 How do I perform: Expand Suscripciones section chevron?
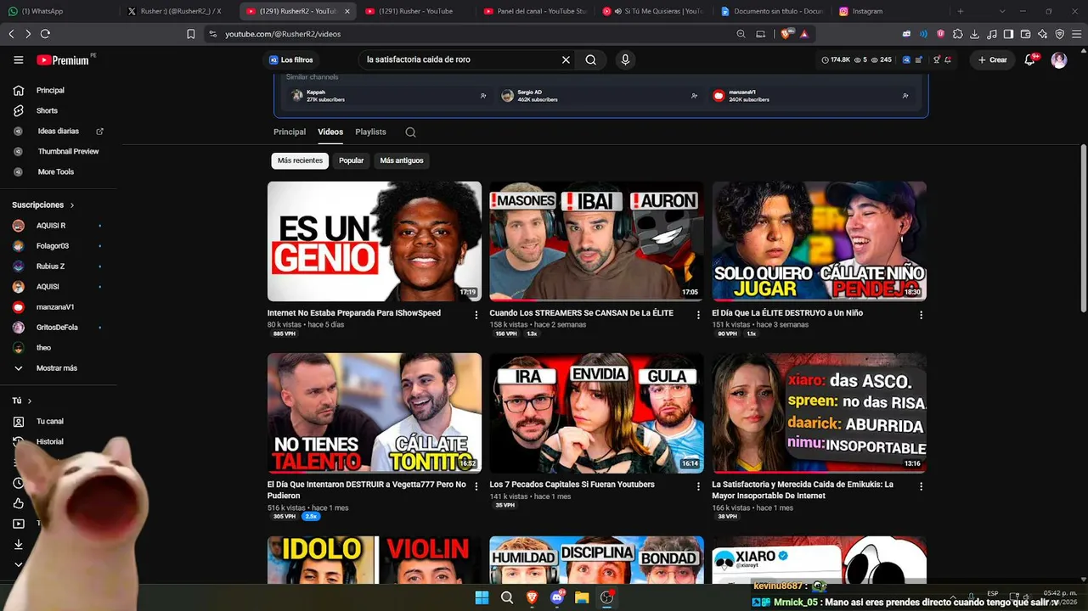(72, 205)
